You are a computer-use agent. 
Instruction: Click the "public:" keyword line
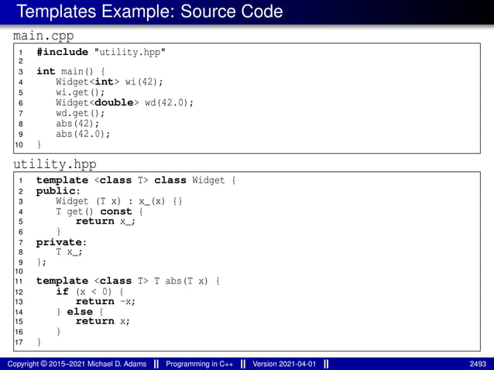click(58, 191)
